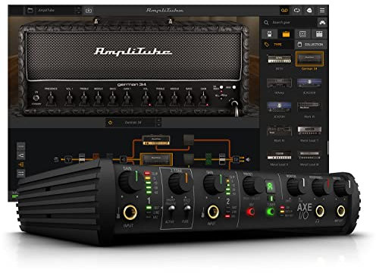The height and width of the screenshot is (273, 376).
Task: Step to next amp model arrow
Action: pos(158,125)
